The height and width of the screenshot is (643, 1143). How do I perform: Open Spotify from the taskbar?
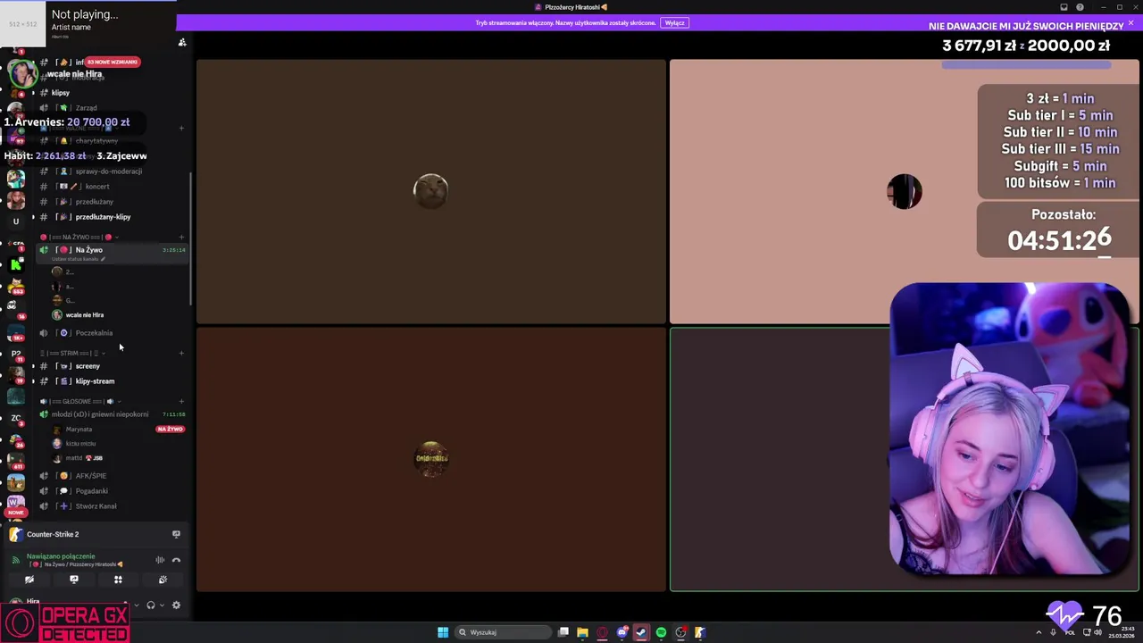(661, 632)
